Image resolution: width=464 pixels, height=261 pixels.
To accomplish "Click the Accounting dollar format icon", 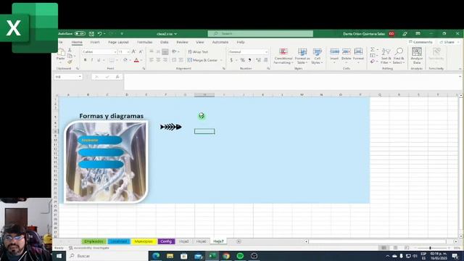I will click(231, 60).
